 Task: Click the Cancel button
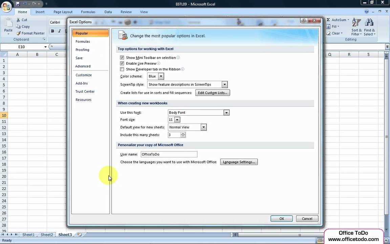click(x=307, y=219)
